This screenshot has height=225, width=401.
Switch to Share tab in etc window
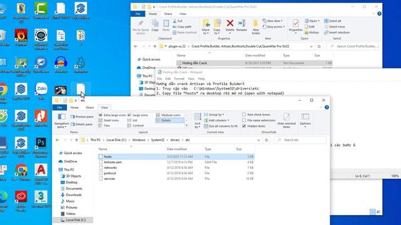click(90, 107)
